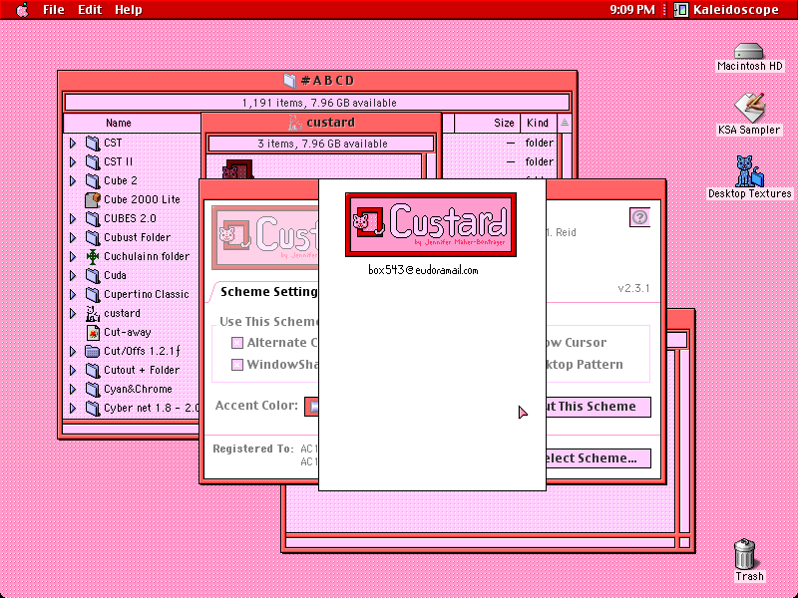Expand the Cyber net folder triangle
Image resolution: width=798 pixels, height=598 pixels.
coord(73,409)
